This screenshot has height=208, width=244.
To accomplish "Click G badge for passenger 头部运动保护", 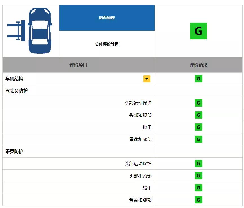I will 198,163.
